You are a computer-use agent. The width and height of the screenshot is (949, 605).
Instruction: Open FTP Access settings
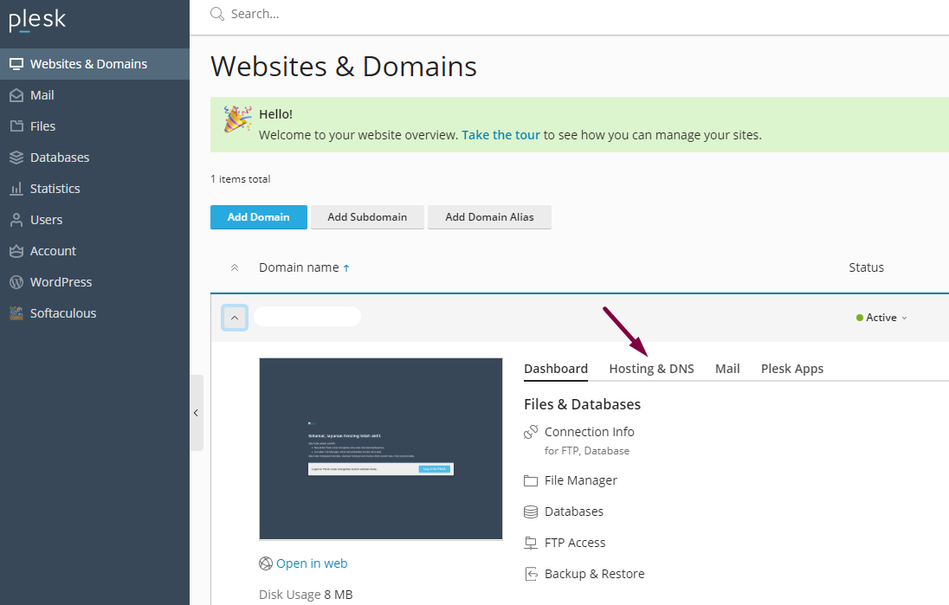(x=574, y=542)
